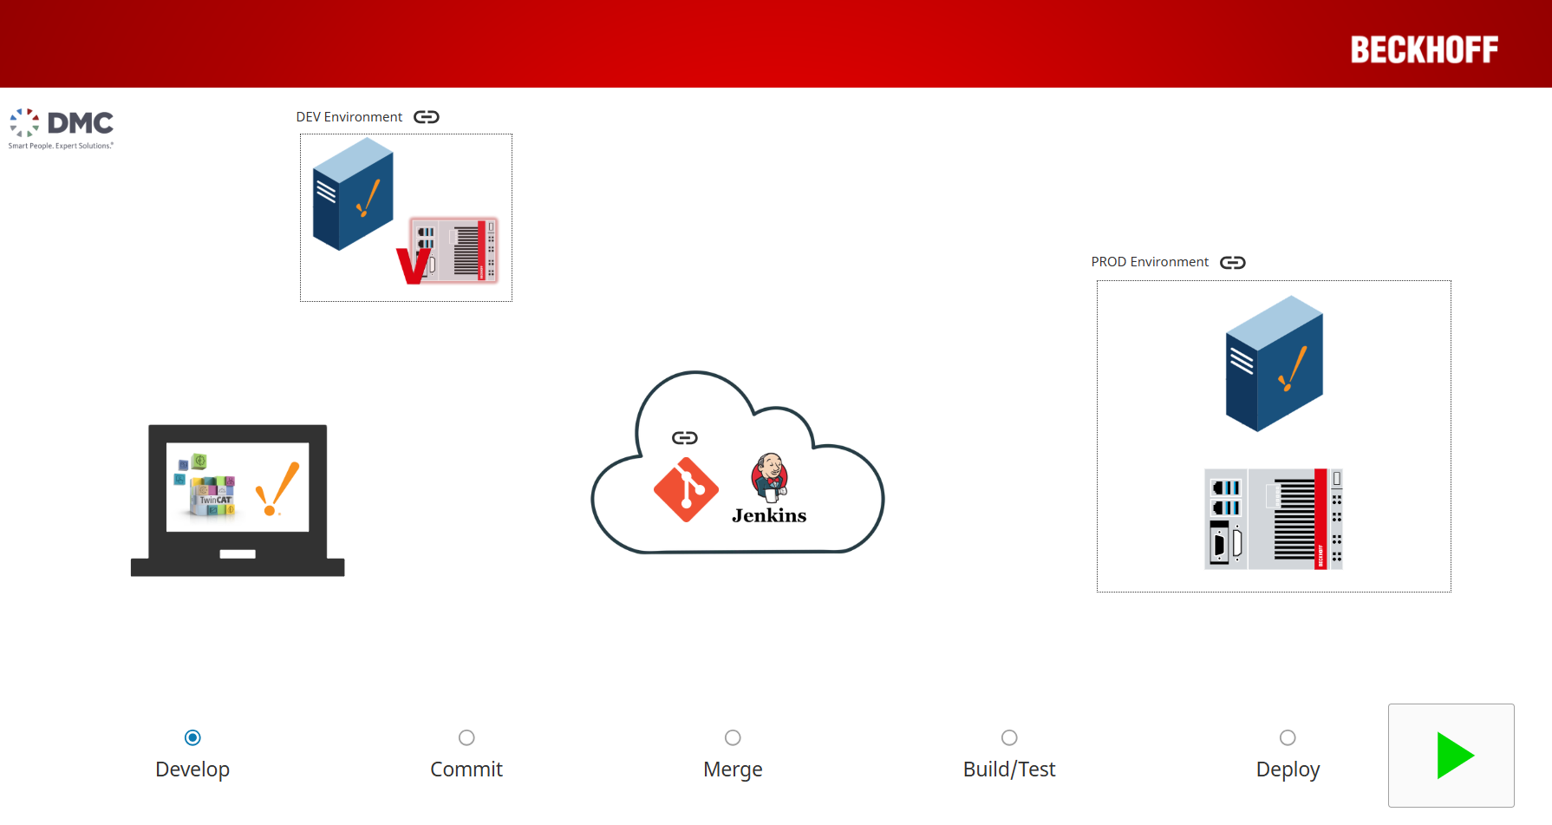This screenshot has height=825, width=1552.
Task: Click the DEV Environment virtual PLC icon
Action: (x=447, y=251)
